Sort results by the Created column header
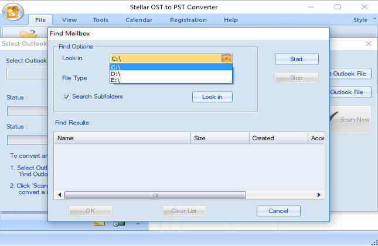 click(x=279, y=138)
